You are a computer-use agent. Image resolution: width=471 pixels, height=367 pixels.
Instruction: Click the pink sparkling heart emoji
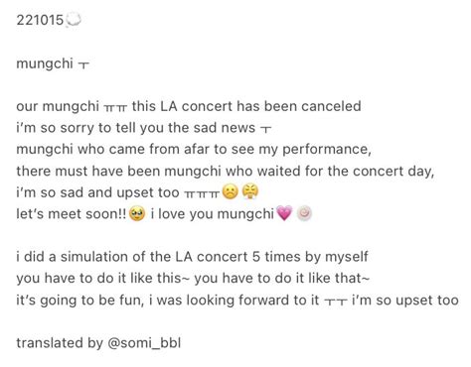click(x=284, y=213)
